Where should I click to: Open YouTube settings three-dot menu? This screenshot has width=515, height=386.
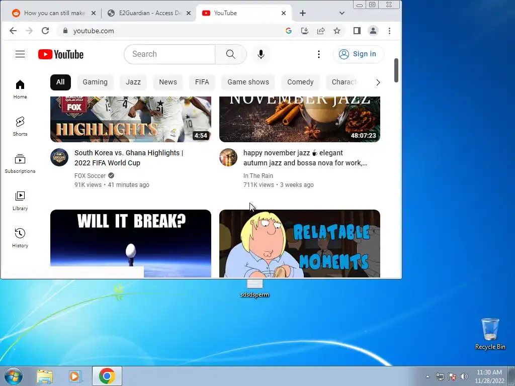(318, 54)
